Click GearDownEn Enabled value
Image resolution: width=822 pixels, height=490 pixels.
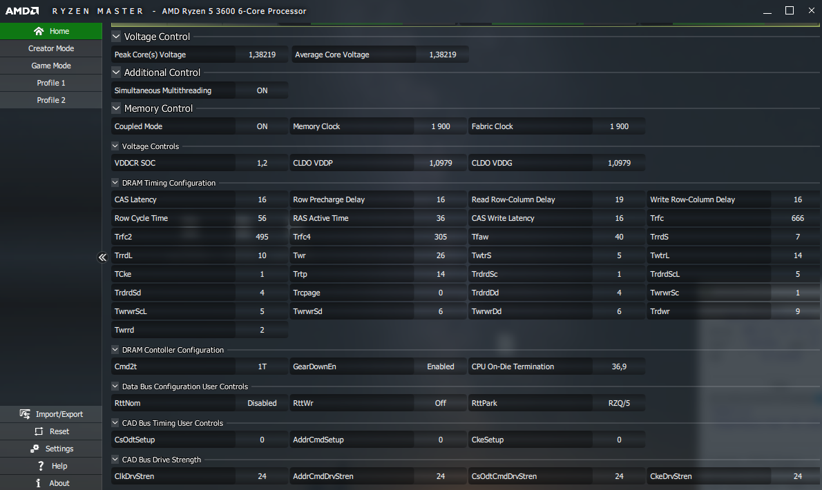click(441, 366)
